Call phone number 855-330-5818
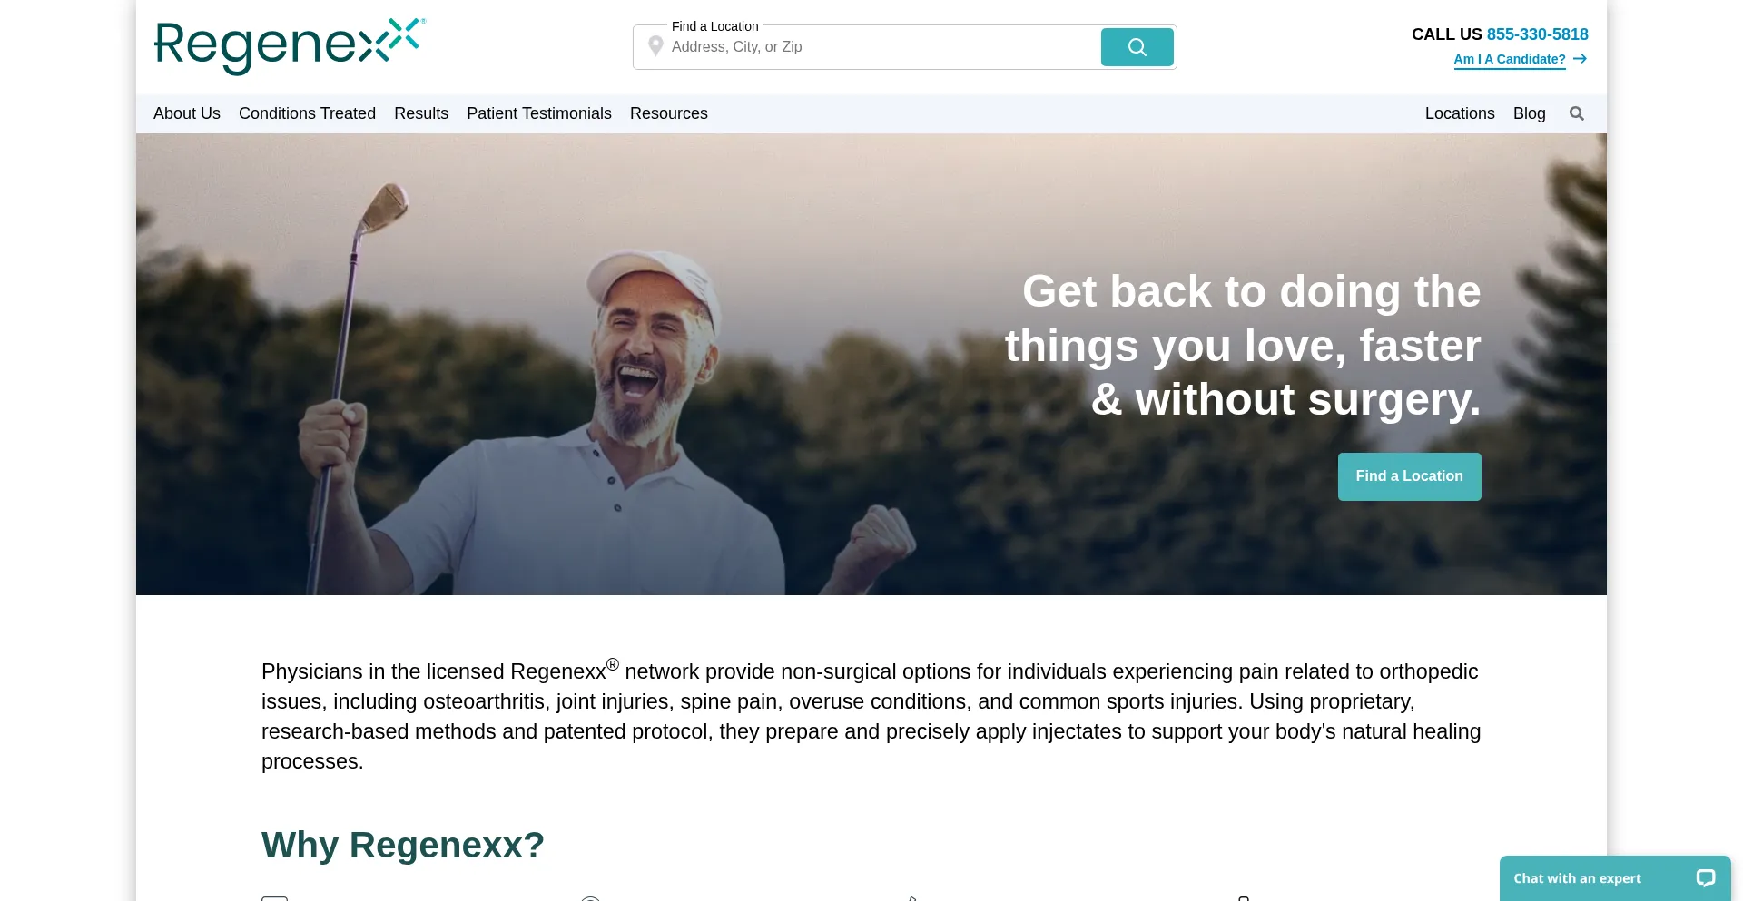The height and width of the screenshot is (901, 1743). pos(1538,34)
